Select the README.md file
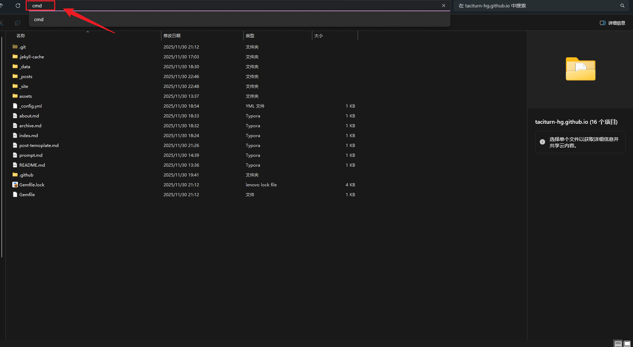The width and height of the screenshot is (633, 347). pos(32,165)
